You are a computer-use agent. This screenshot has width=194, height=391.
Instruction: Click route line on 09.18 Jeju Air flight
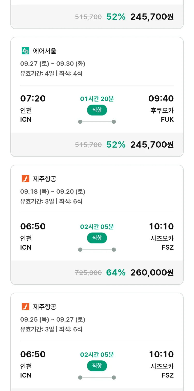(x=97, y=250)
